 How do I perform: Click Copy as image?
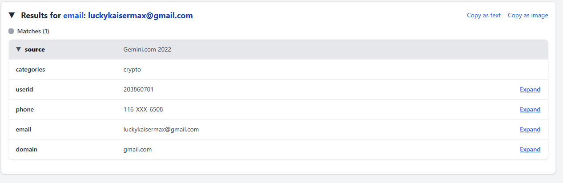(x=528, y=16)
